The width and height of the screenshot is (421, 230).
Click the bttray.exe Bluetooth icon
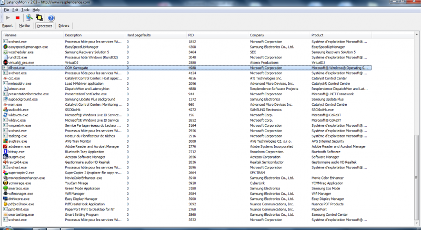click(5, 152)
